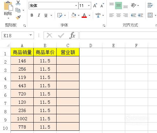
Task: Click the decrease indent icon
Action: click(x=133, y=15)
